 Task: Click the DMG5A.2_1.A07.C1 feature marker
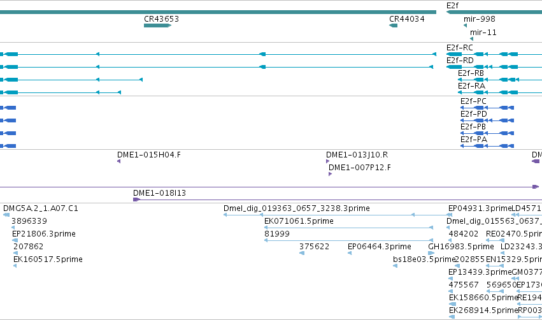point(6,215)
